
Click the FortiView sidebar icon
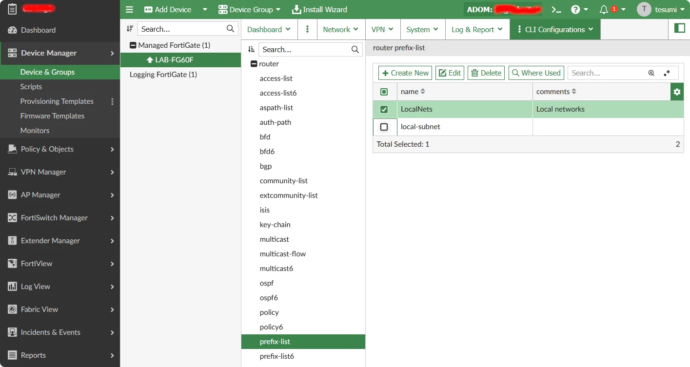click(x=12, y=264)
